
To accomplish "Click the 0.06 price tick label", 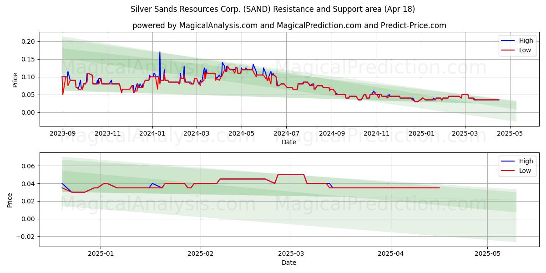I will [x=29, y=166].
